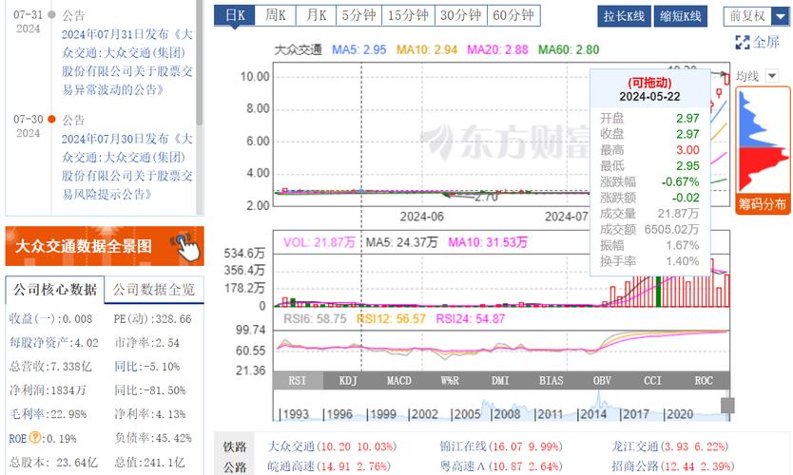Click the MA20: 2.88 legend label
The image size is (793, 475).
497,49
